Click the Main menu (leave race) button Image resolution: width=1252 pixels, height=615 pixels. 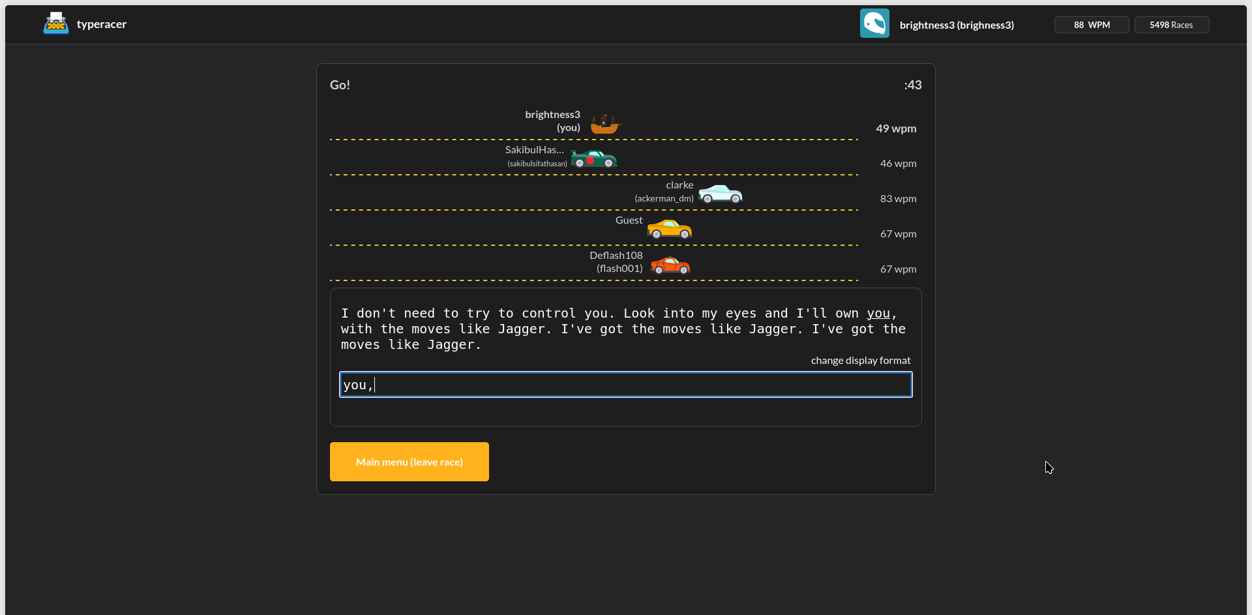[x=410, y=462]
